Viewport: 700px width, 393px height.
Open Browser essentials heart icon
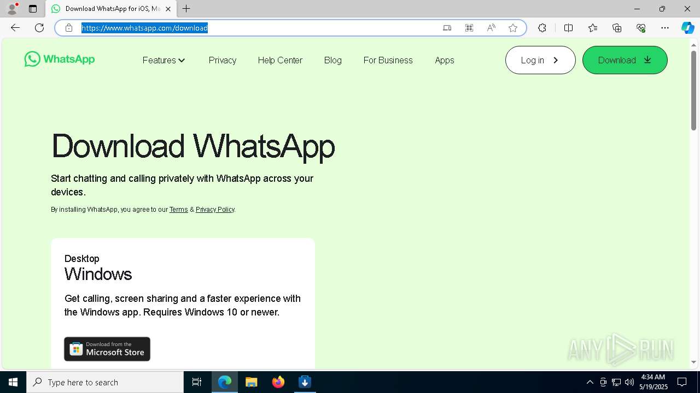click(x=641, y=28)
